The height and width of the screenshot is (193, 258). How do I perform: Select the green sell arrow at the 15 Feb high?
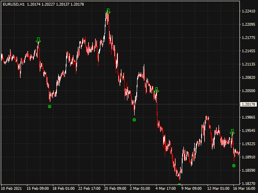tap(38, 40)
